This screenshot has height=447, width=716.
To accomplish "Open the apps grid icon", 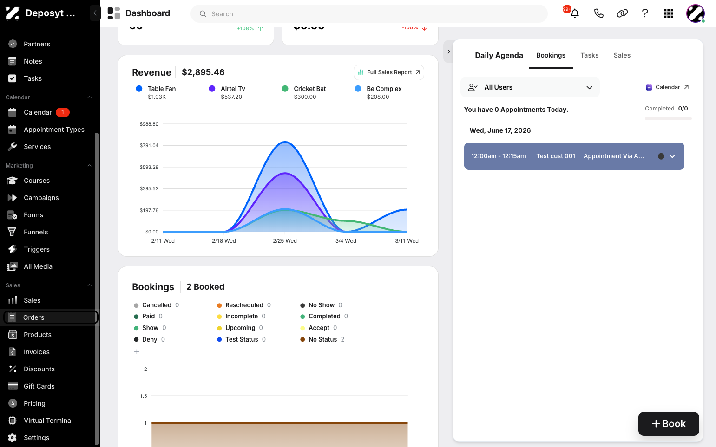I will click(669, 13).
